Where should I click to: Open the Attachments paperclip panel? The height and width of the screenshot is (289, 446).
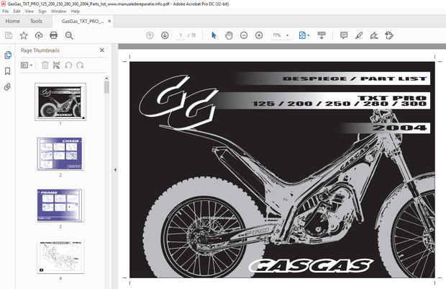point(8,86)
